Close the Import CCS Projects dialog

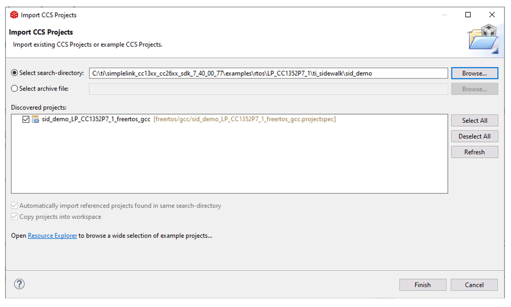pyautogui.click(x=492, y=15)
